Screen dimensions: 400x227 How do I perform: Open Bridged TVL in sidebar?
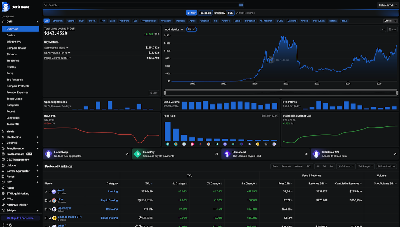[x=14, y=42]
